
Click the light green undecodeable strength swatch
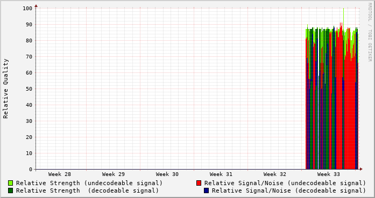[10, 183]
